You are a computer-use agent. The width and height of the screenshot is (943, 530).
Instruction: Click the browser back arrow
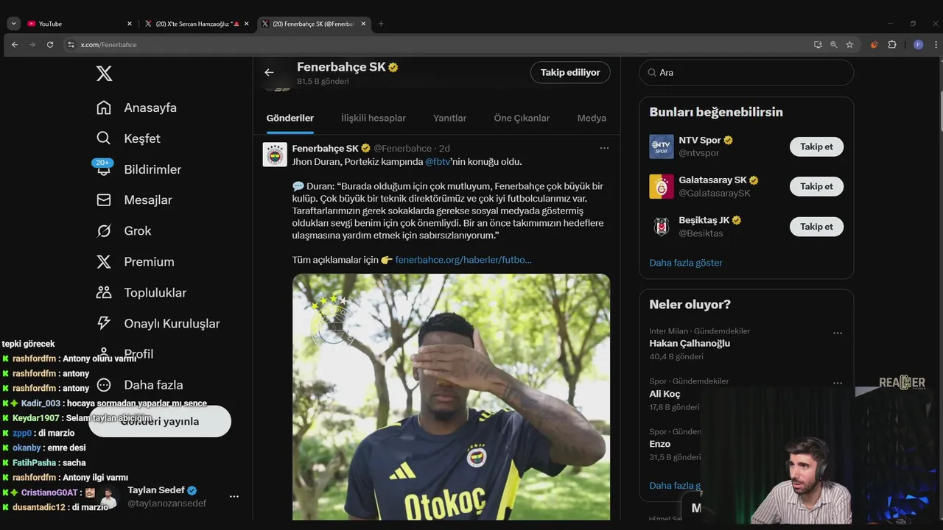click(15, 45)
